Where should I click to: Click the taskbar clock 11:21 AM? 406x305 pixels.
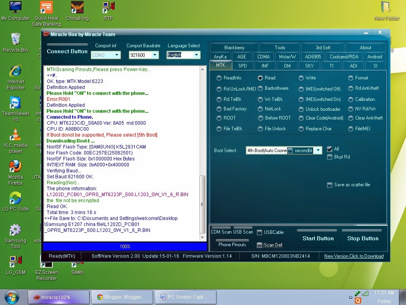point(384,293)
